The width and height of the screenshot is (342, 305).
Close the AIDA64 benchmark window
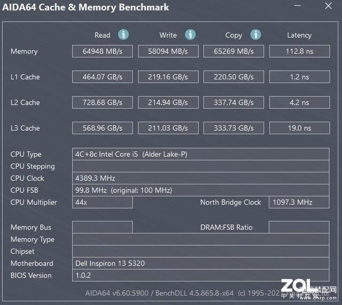point(328,6)
